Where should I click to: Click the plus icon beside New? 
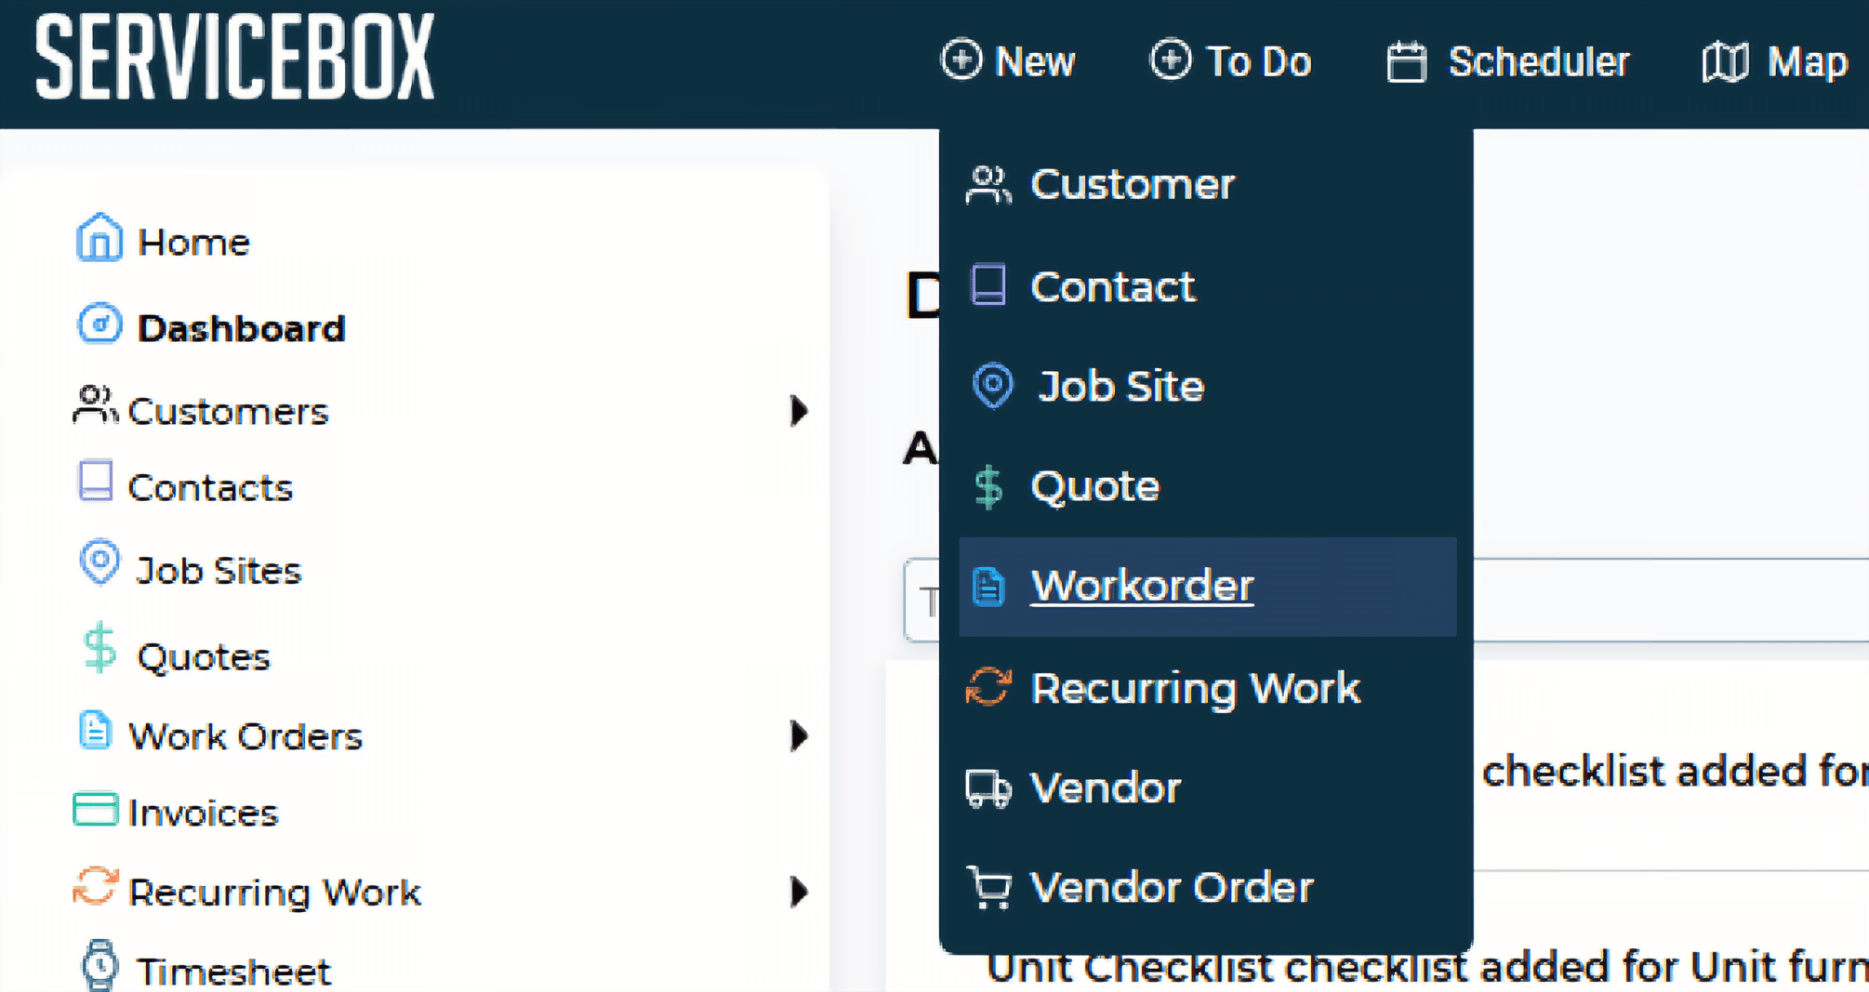pyautogui.click(x=961, y=60)
